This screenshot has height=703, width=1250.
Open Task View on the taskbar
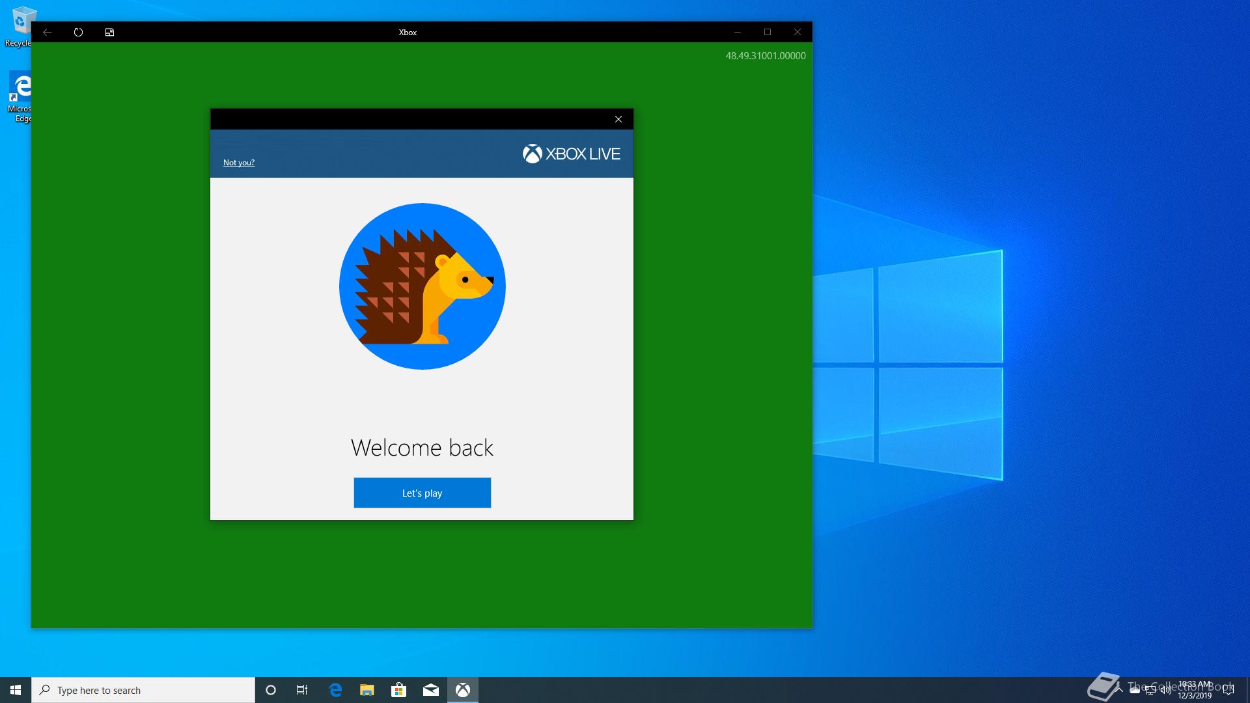pyautogui.click(x=302, y=690)
